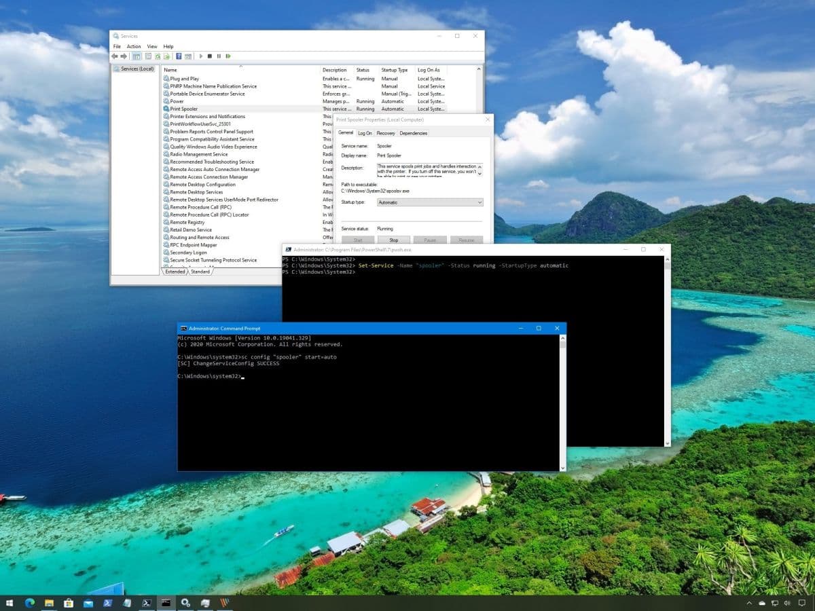815x611 pixels.
Task: Open the File menu in Services
Action: tap(117, 46)
